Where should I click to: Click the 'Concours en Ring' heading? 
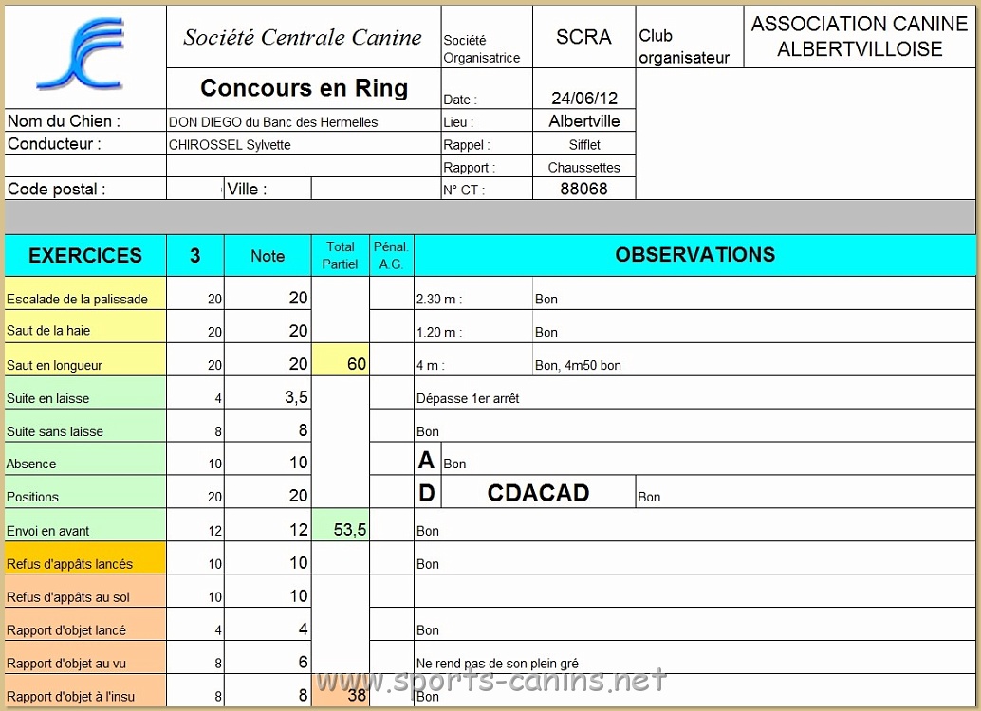(304, 88)
